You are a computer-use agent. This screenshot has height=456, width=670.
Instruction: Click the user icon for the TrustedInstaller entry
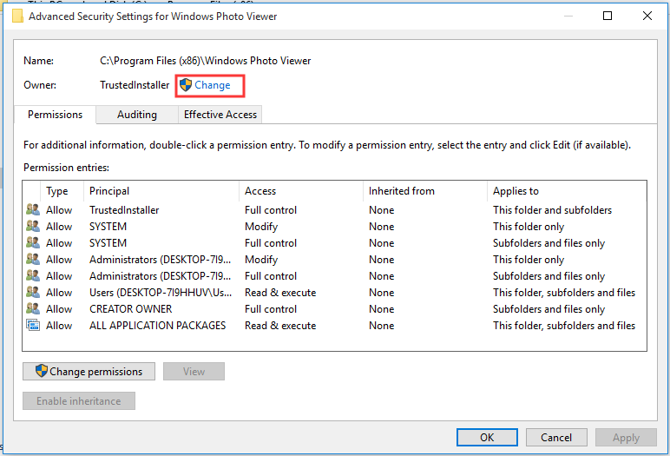tap(33, 210)
